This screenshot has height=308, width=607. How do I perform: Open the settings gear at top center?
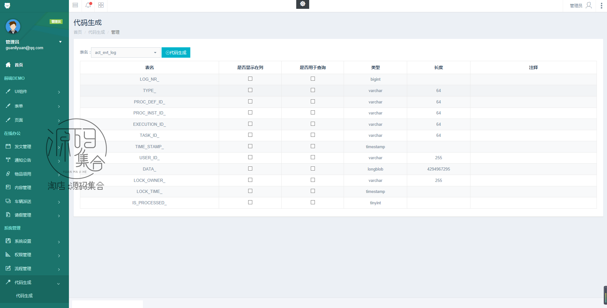coord(303,4)
